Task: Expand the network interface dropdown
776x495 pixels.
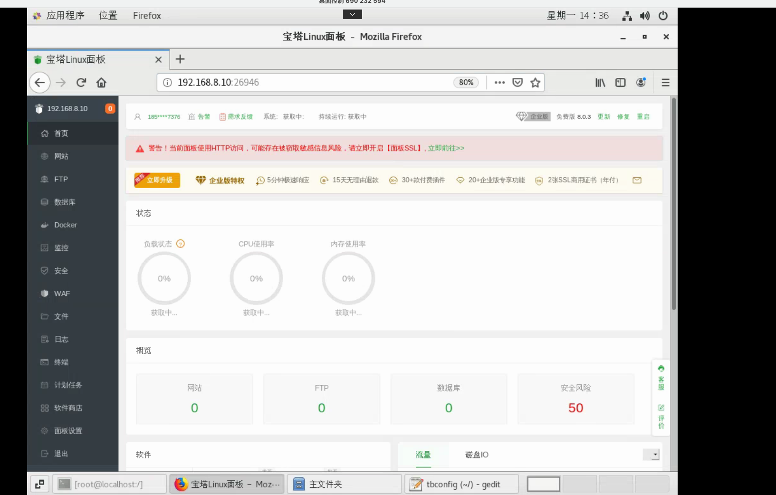Action: coord(651,455)
